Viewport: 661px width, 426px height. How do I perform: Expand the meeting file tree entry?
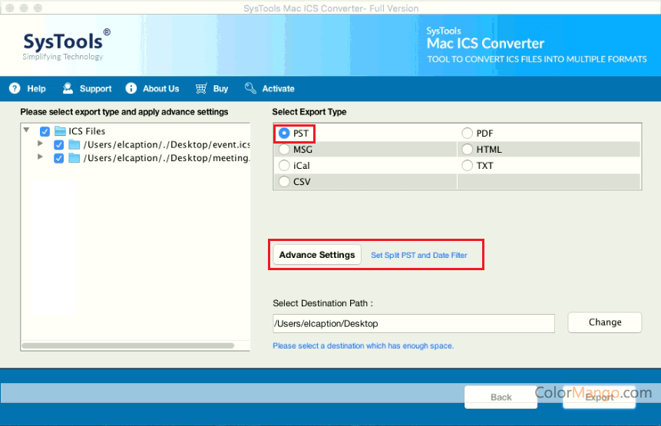(41, 158)
